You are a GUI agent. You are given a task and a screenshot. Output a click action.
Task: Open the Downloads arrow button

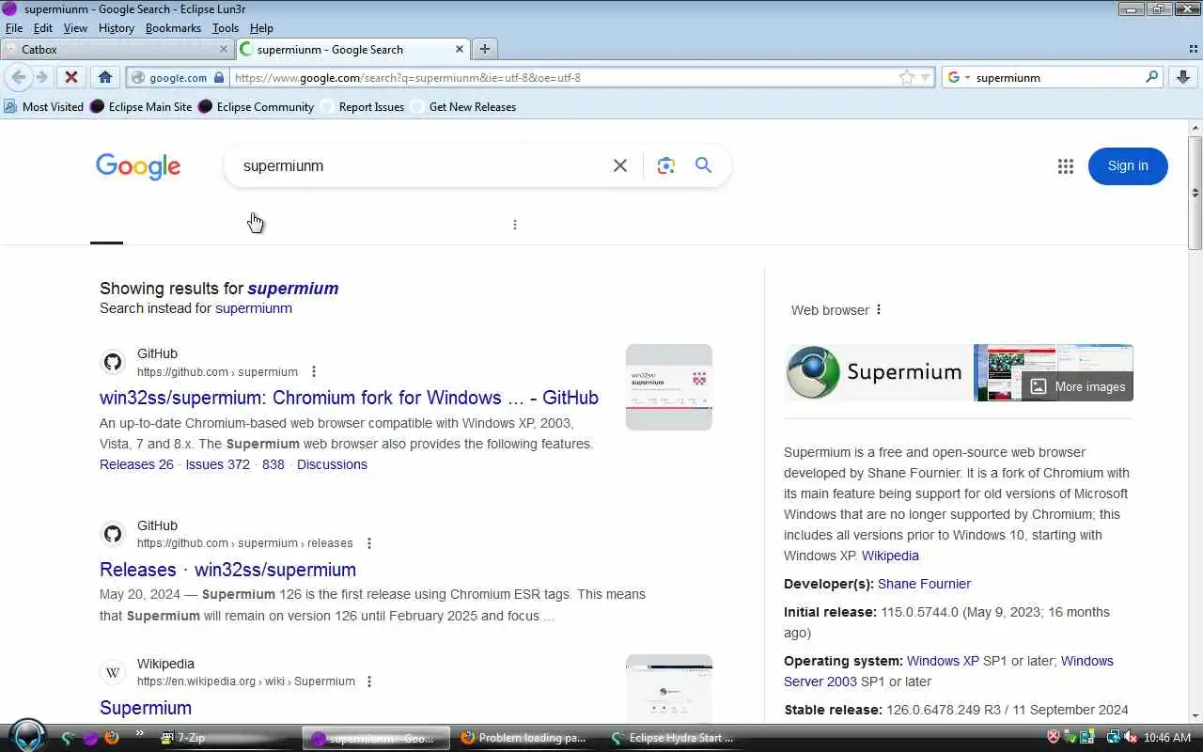coord(1183,77)
